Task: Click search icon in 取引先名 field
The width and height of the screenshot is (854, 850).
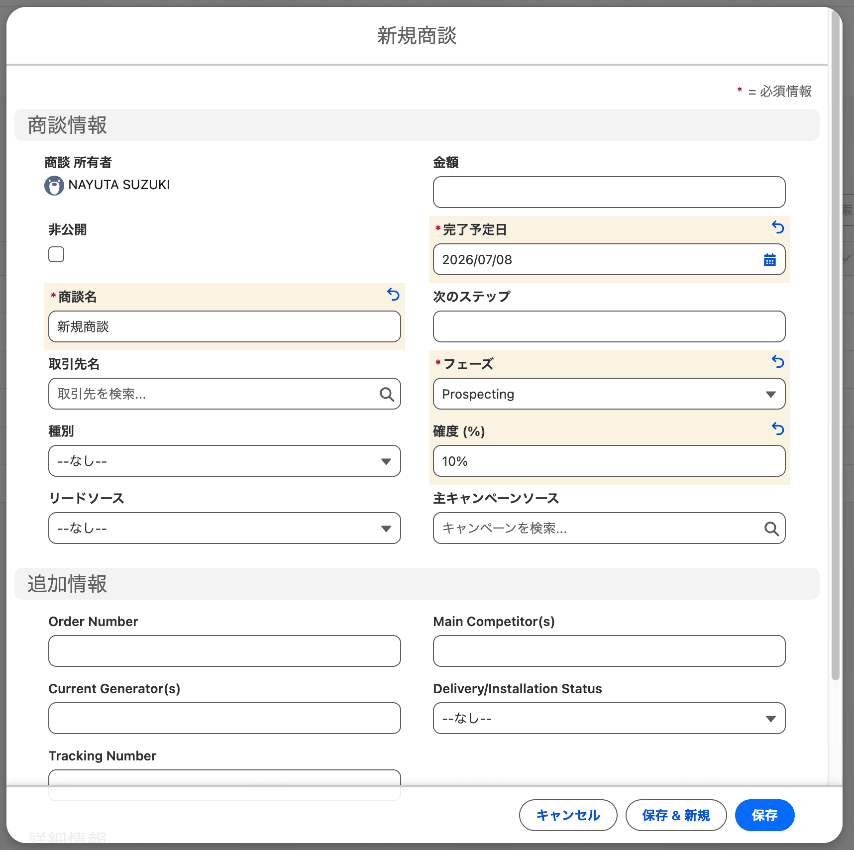Action: coord(387,394)
